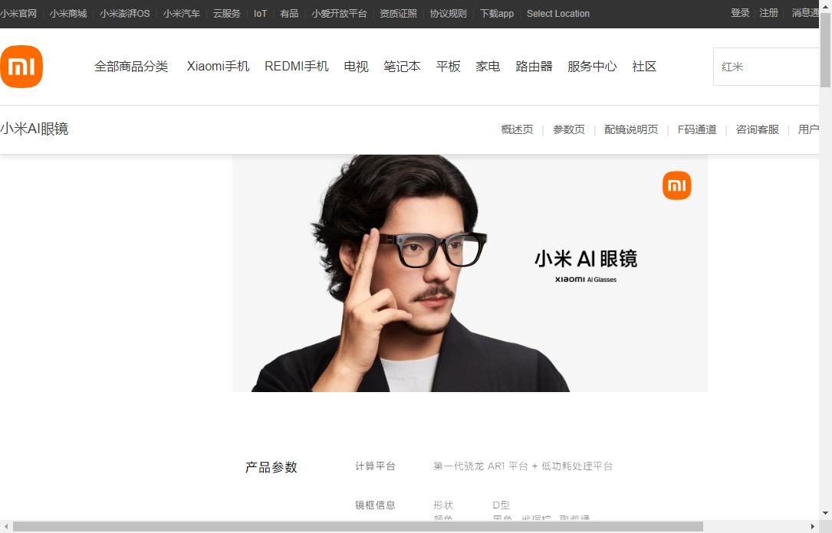Click 登录 to sign in
Image resolution: width=832 pixels, height=533 pixels.
[739, 13]
